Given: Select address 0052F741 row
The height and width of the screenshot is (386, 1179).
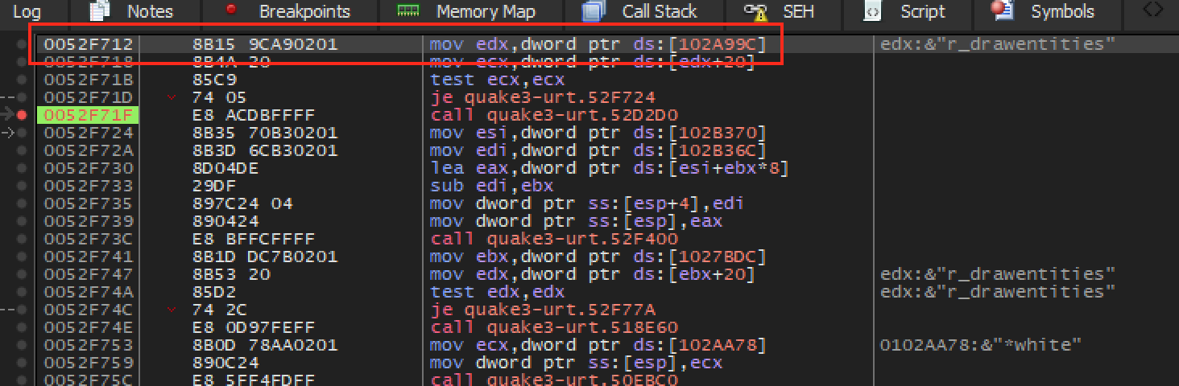Looking at the screenshot, I should (x=89, y=257).
